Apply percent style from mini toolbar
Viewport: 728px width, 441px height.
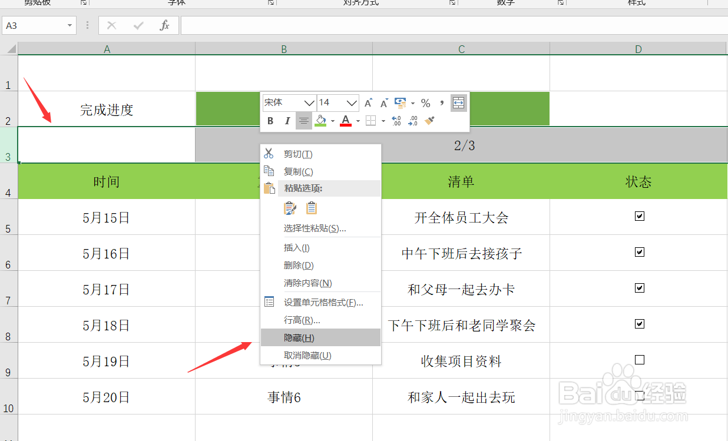coord(425,102)
